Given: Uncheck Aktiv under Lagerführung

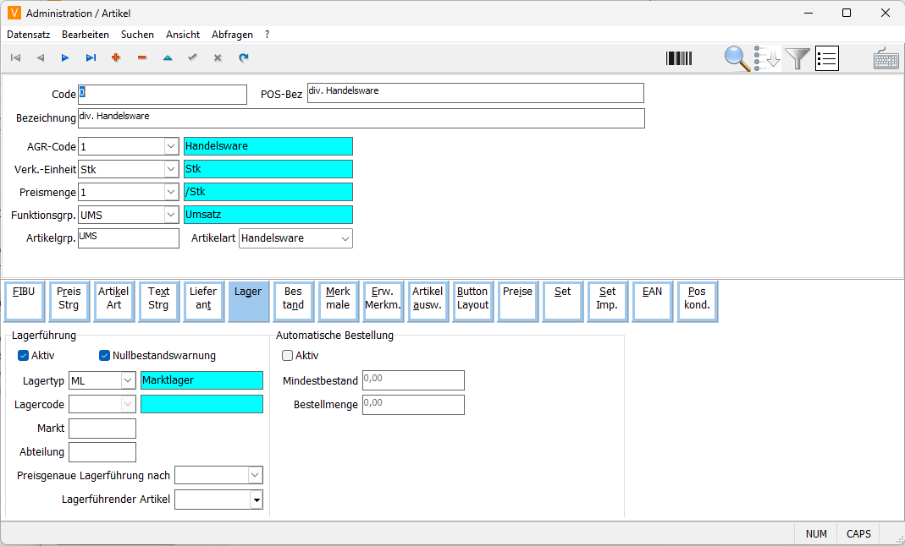Looking at the screenshot, I should click(23, 356).
